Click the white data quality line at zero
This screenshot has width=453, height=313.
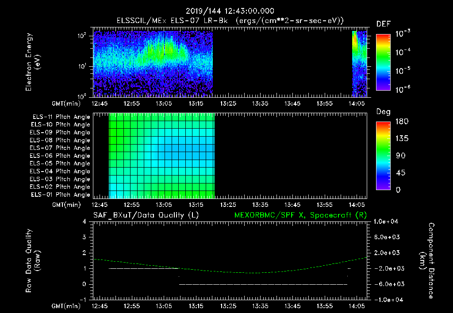click(x=263, y=284)
